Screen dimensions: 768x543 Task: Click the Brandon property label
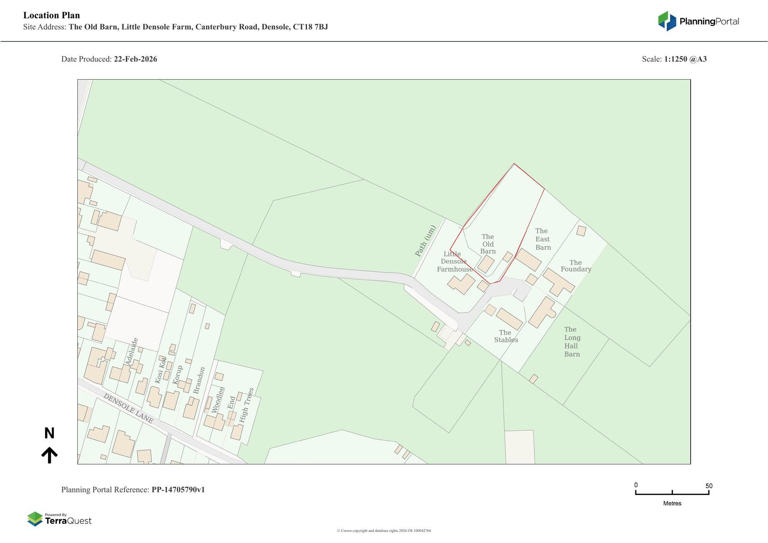[x=199, y=380]
